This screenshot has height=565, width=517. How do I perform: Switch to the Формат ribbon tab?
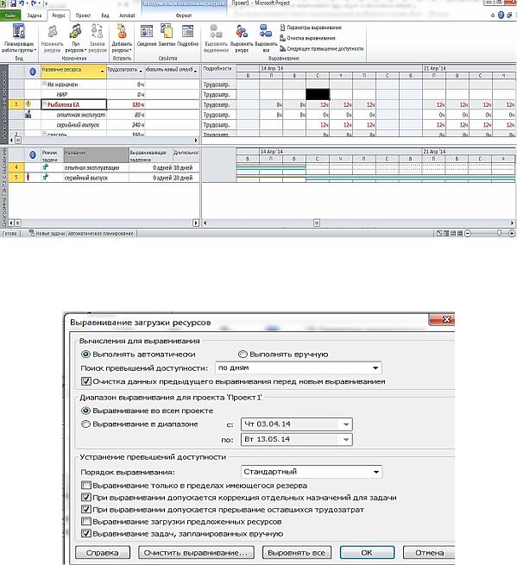click(184, 16)
